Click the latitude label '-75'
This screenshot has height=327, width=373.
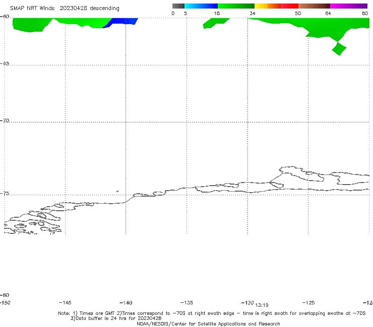coord(5,193)
